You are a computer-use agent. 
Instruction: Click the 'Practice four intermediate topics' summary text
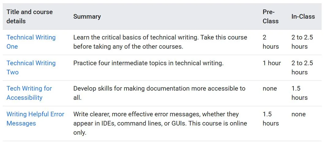(x=148, y=63)
